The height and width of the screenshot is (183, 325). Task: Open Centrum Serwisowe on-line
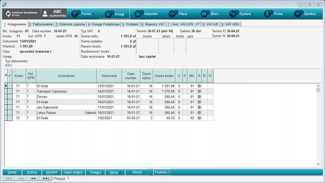point(21,14)
